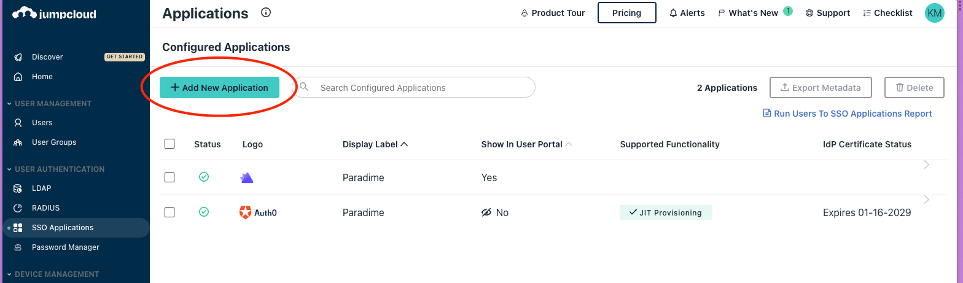The height and width of the screenshot is (283, 963).
Task: Open RADIUS in sidebar
Action: click(45, 208)
